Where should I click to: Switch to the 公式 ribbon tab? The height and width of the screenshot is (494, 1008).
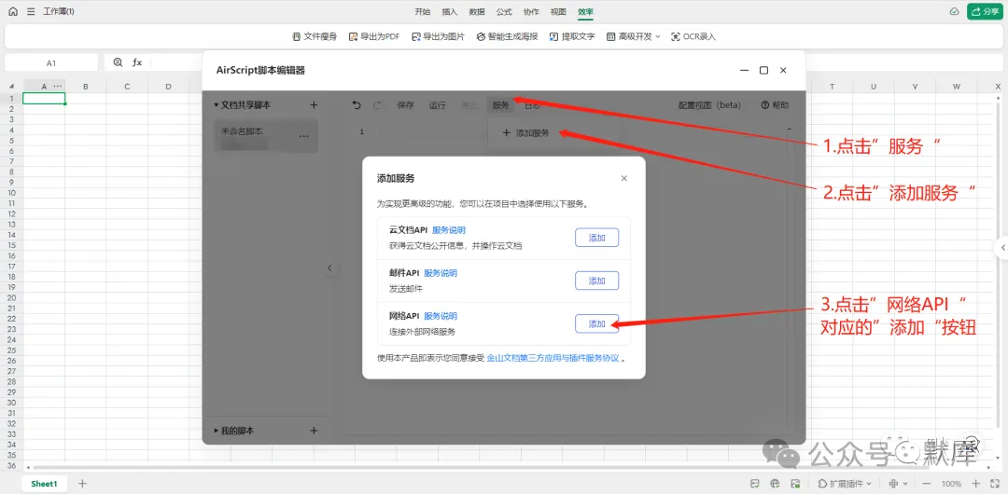coord(504,11)
